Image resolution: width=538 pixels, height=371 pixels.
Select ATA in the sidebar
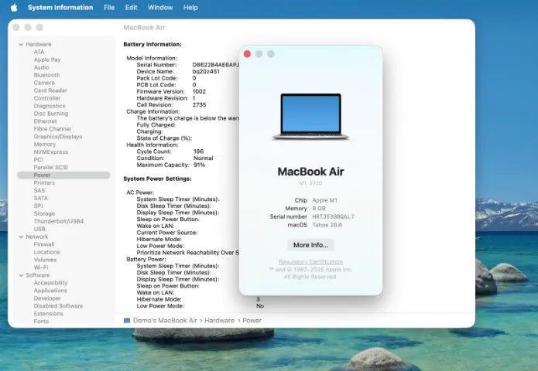(39, 52)
